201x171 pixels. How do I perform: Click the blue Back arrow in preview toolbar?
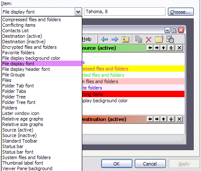tap(104, 39)
